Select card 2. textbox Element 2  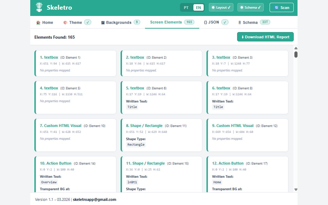[161, 63]
